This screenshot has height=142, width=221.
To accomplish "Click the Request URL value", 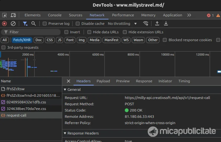I will [x=167, y=98].
